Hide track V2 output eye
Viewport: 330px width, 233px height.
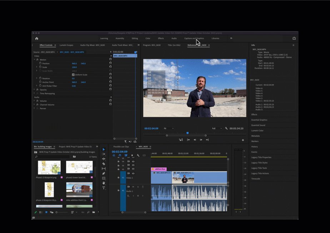point(133,169)
